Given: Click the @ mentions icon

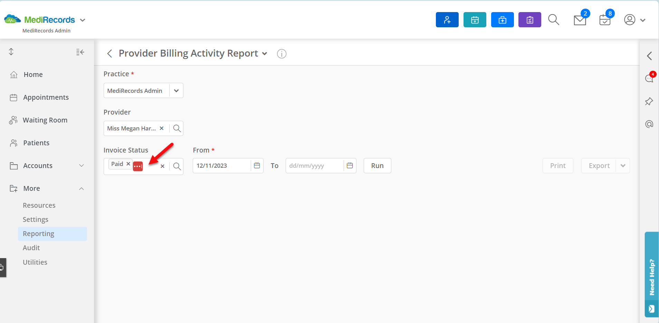Looking at the screenshot, I should pyautogui.click(x=649, y=124).
